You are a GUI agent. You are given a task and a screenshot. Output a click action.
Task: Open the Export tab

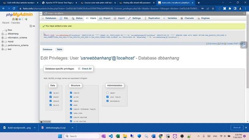[x=105, y=18]
